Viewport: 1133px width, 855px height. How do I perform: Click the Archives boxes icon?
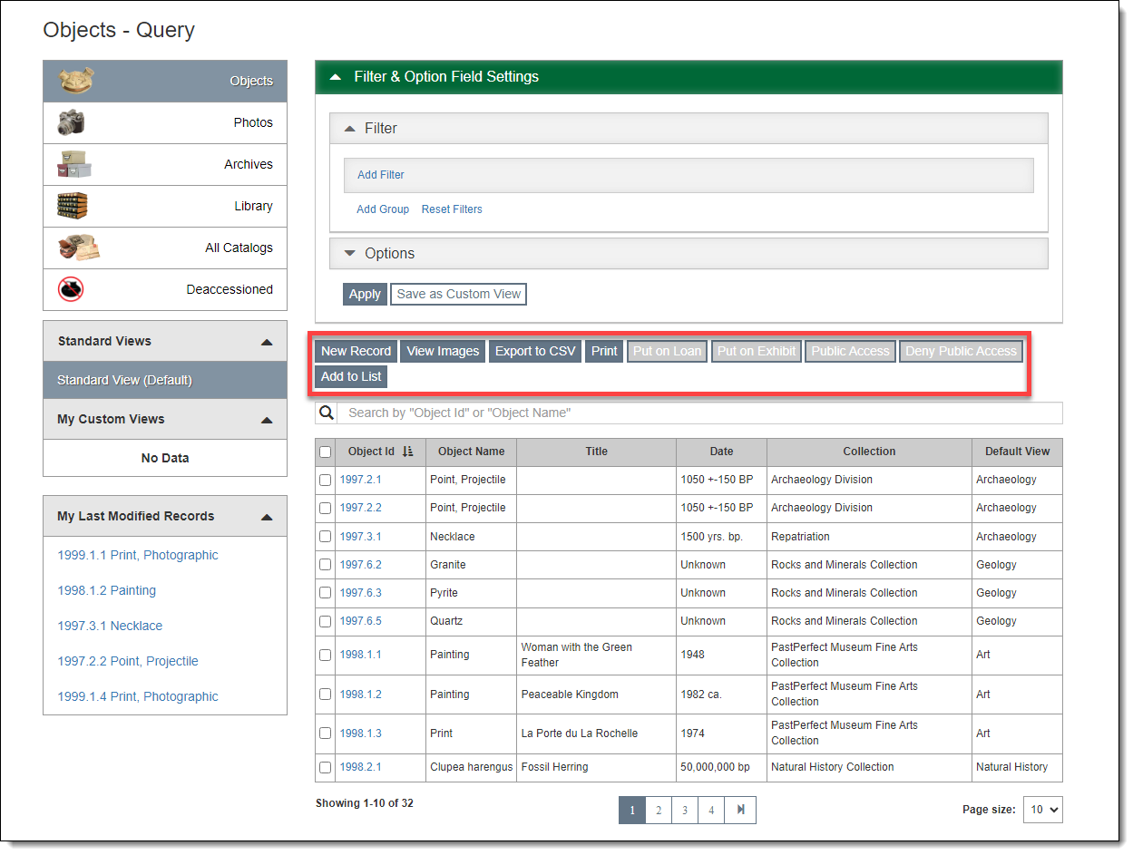(74, 164)
